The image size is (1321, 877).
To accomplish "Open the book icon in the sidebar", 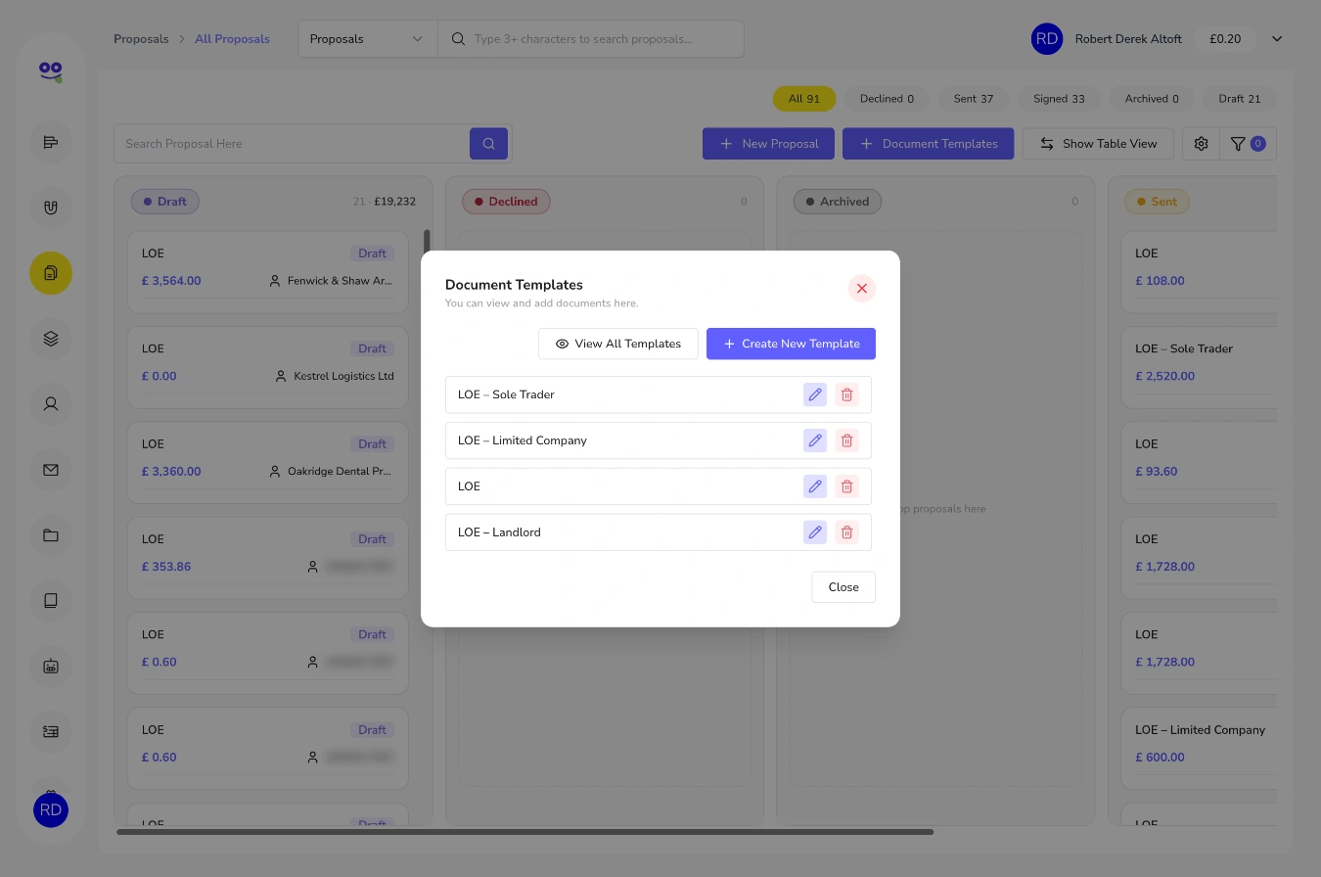I will click(51, 600).
